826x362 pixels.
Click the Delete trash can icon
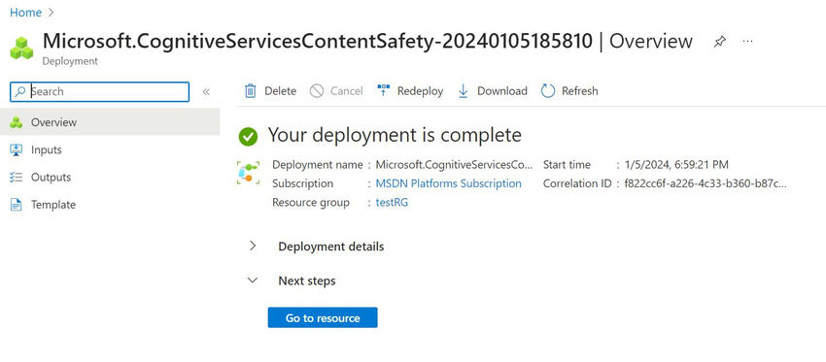point(250,91)
